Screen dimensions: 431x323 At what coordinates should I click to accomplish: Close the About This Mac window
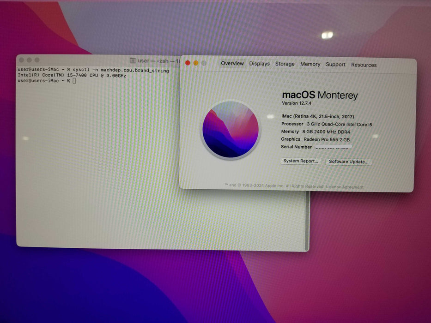[188, 63]
